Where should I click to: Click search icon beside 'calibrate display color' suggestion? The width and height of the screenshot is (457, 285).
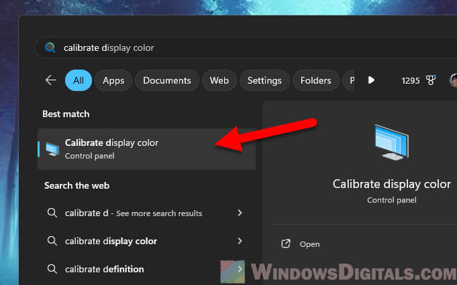pyautogui.click(x=52, y=241)
